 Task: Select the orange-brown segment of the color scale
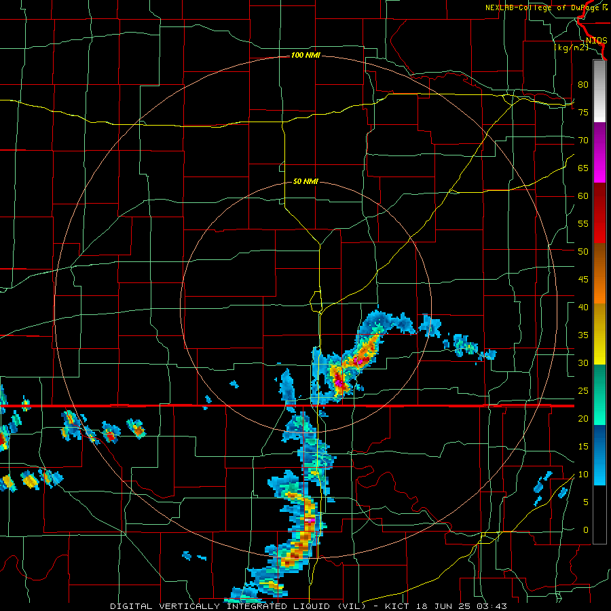pyautogui.click(x=599, y=273)
